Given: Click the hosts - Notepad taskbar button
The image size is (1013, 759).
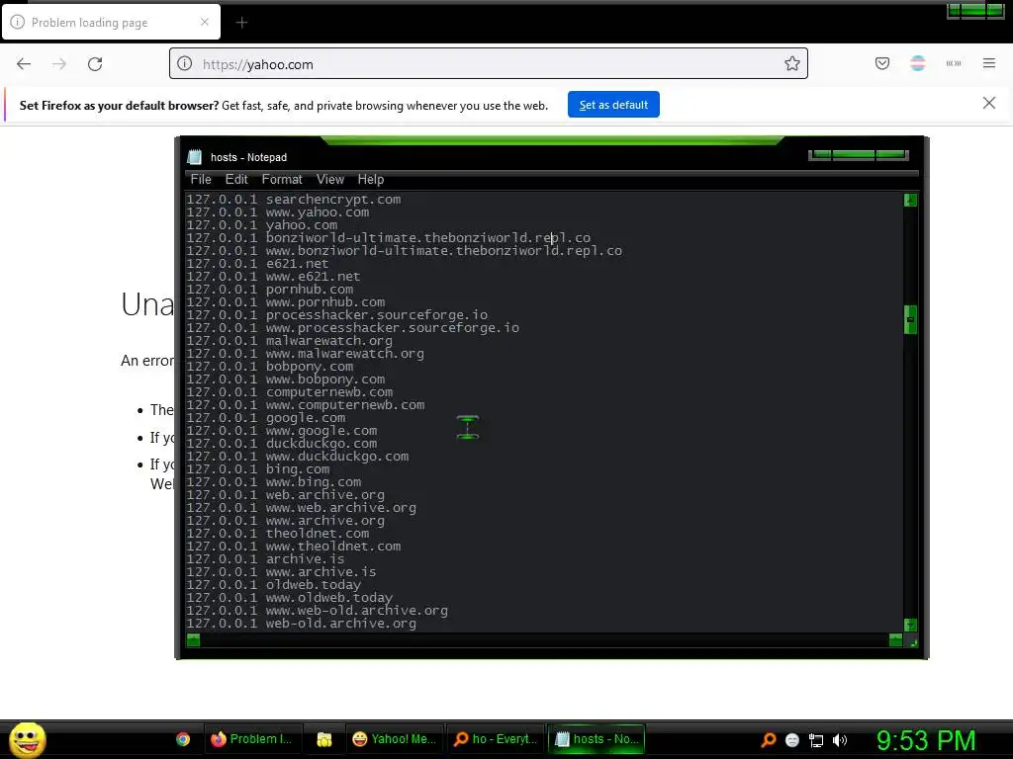Looking at the screenshot, I should tap(597, 739).
